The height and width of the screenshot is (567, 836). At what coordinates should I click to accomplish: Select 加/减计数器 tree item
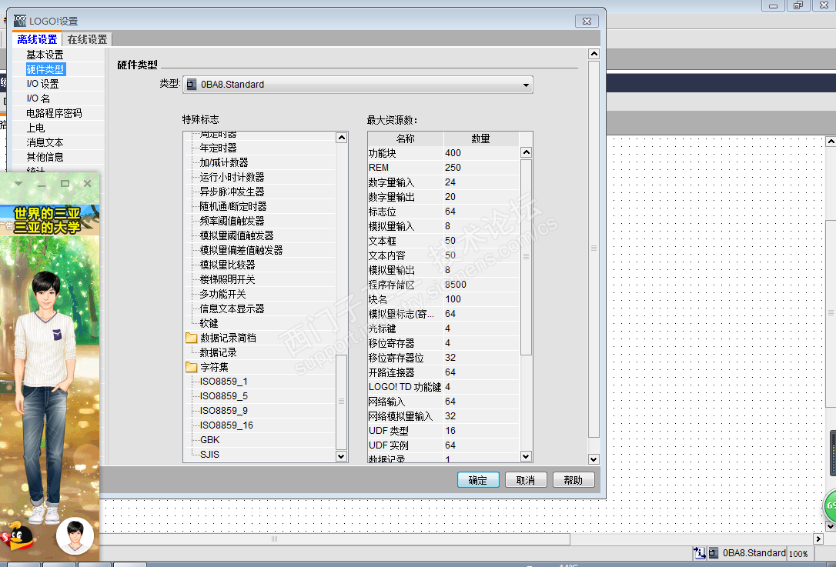coord(224,162)
